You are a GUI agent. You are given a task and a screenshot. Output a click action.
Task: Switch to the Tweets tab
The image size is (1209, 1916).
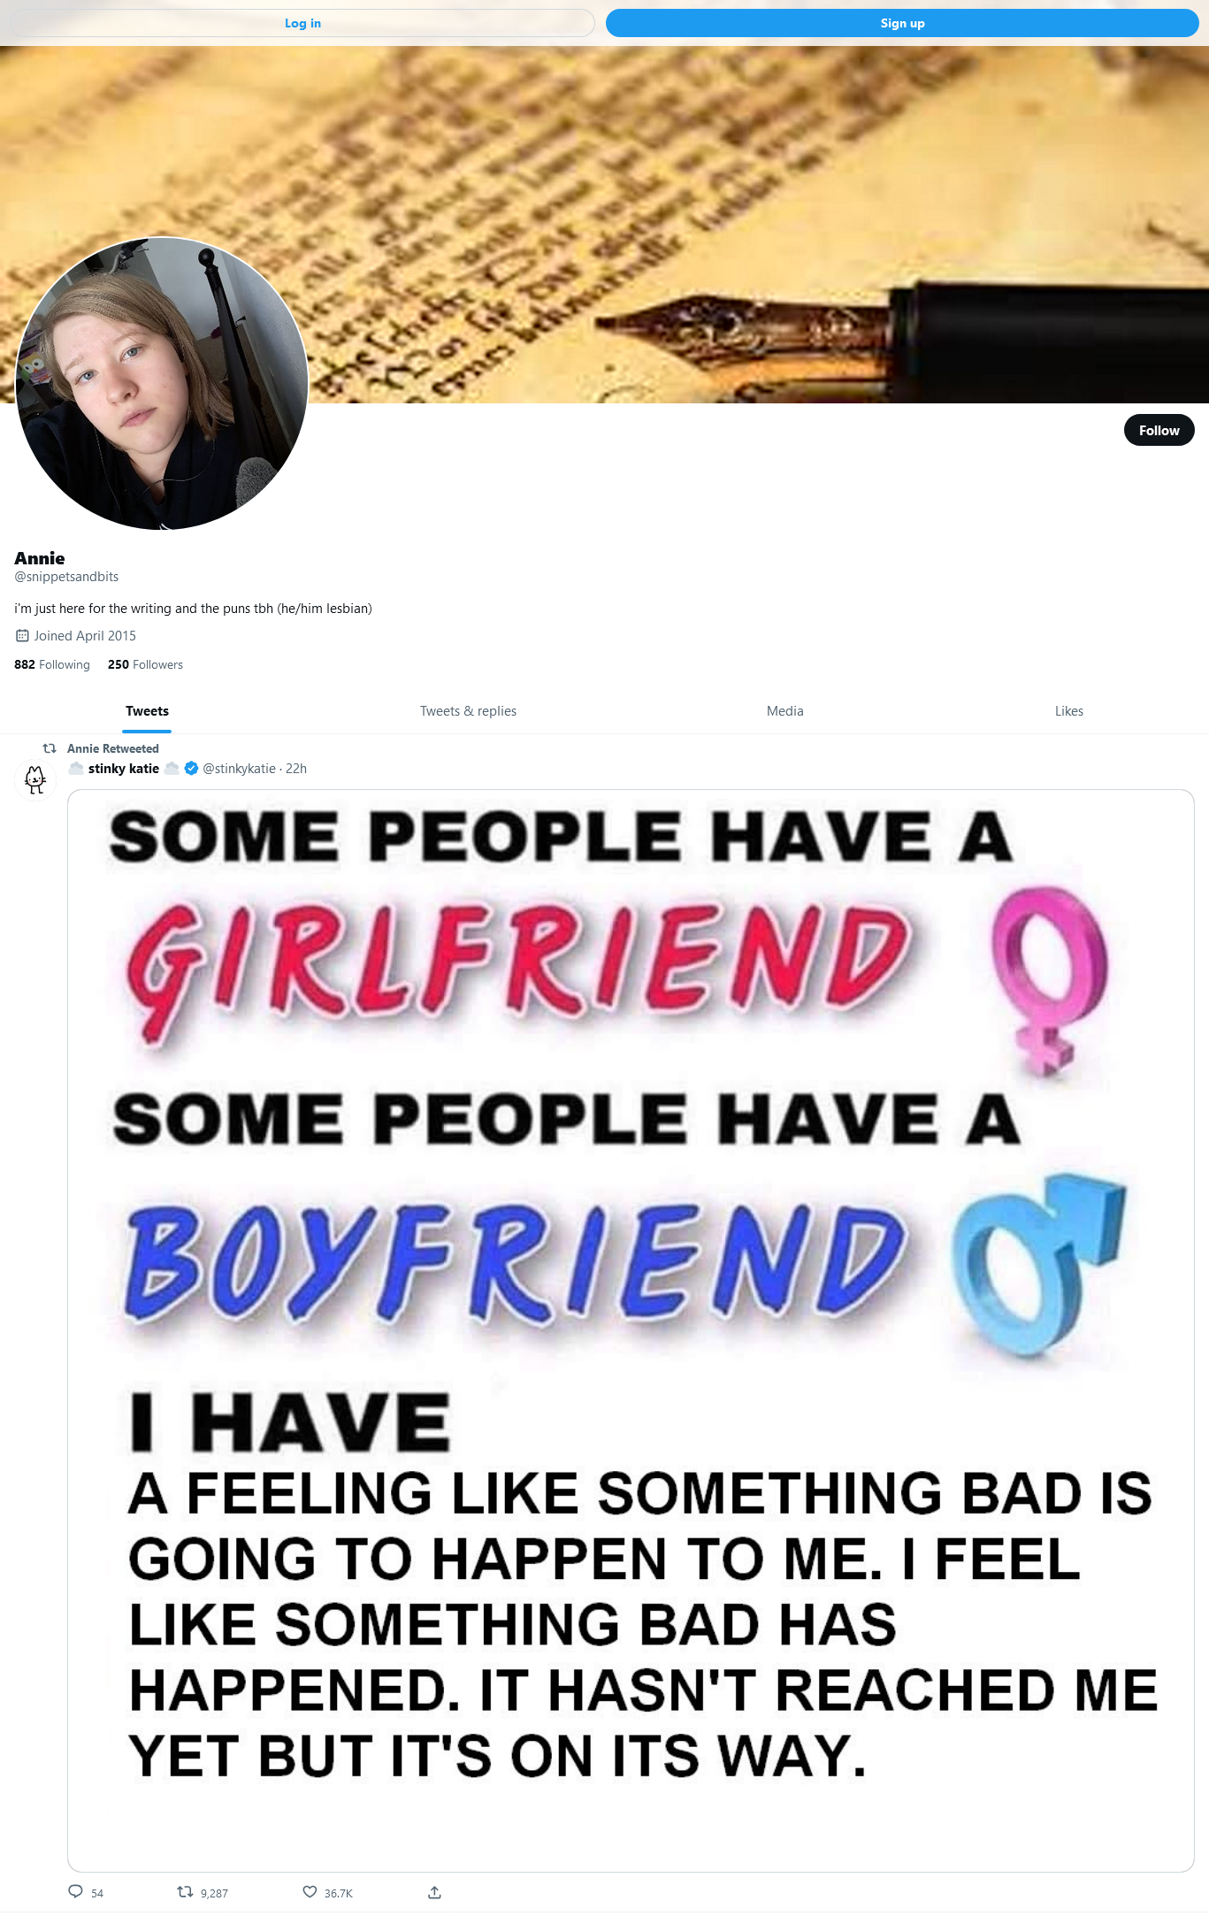[x=147, y=710]
